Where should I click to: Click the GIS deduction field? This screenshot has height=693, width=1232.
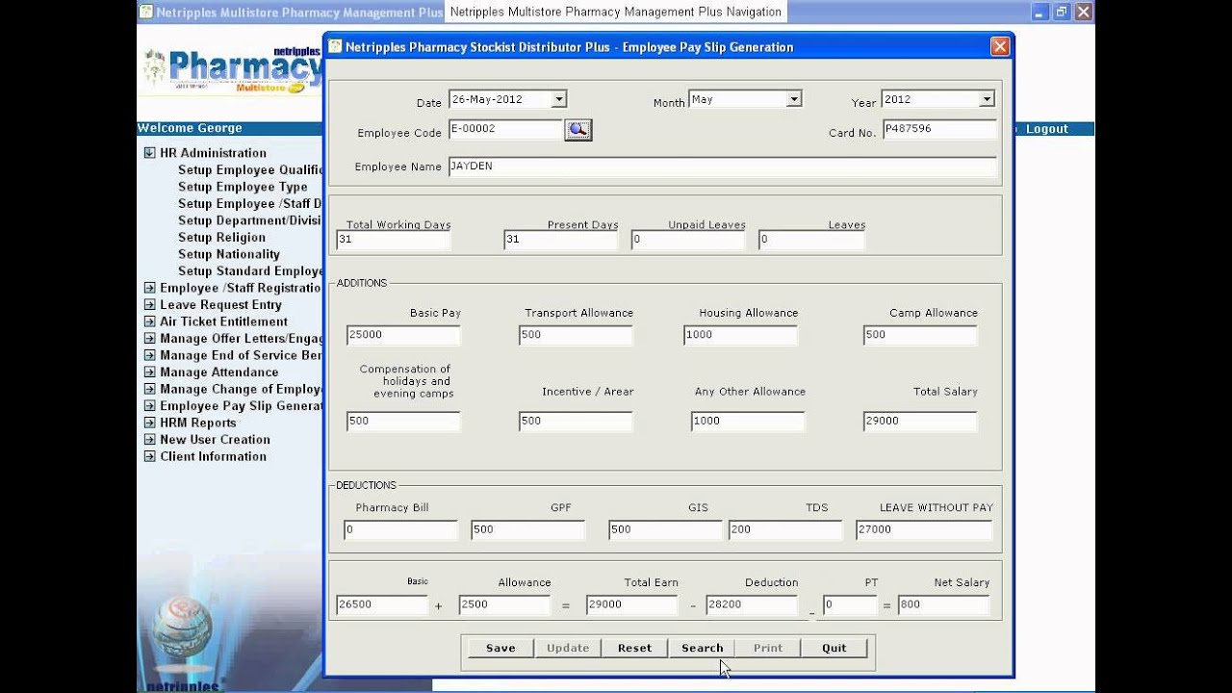pyautogui.click(x=665, y=530)
